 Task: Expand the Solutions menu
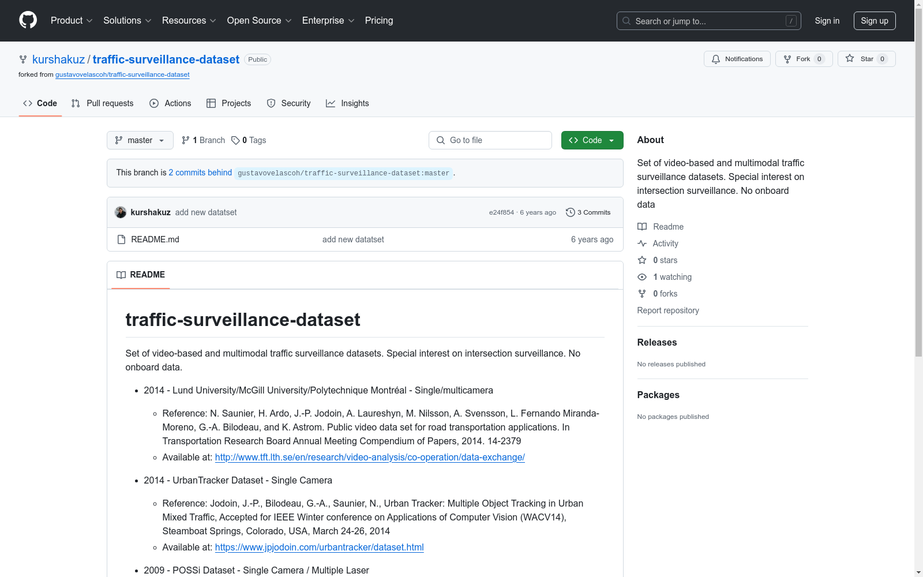(x=127, y=21)
